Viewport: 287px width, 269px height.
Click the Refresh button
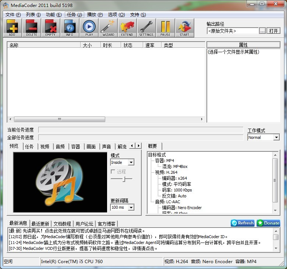click(x=242, y=223)
